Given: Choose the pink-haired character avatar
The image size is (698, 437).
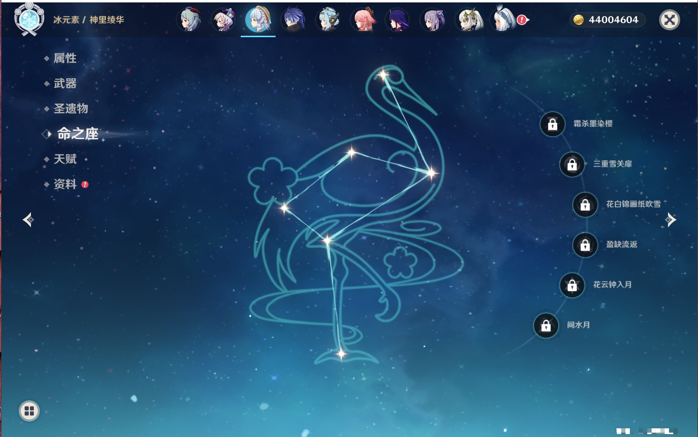Looking at the screenshot, I should [x=363, y=20].
